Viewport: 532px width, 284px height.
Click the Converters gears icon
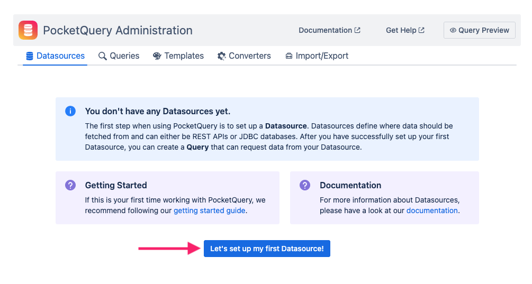click(222, 56)
